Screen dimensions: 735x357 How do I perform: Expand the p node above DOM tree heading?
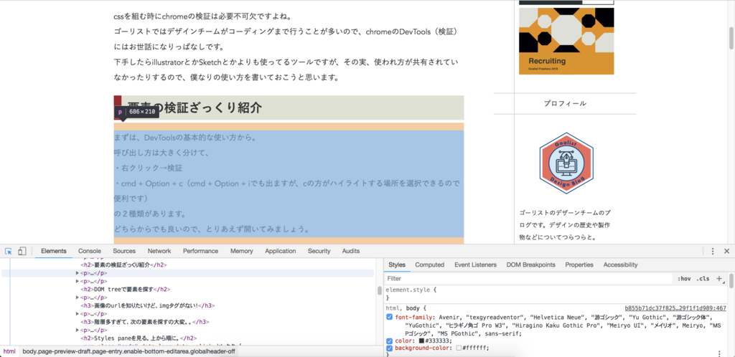[78, 281]
